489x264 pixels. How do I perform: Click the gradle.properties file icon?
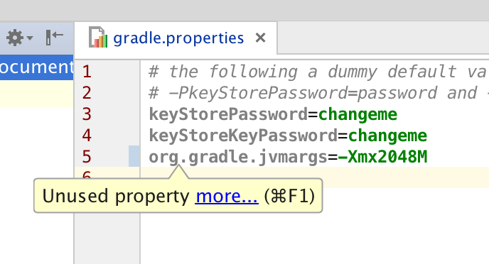pyautogui.click(x=98, y=38)
